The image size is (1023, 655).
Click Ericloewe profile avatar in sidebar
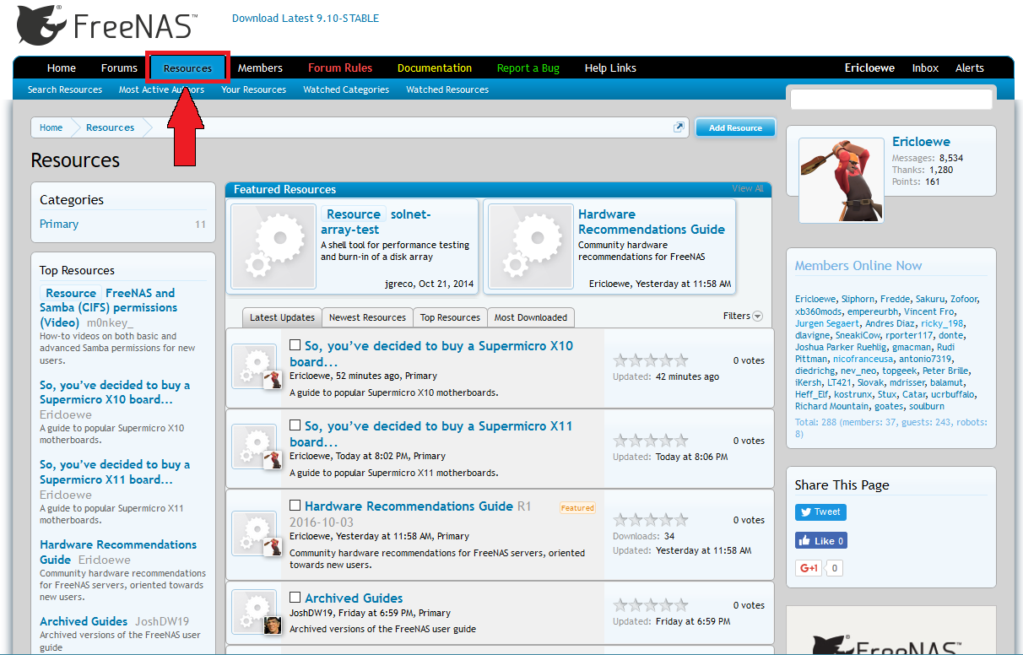coord(841,180)
